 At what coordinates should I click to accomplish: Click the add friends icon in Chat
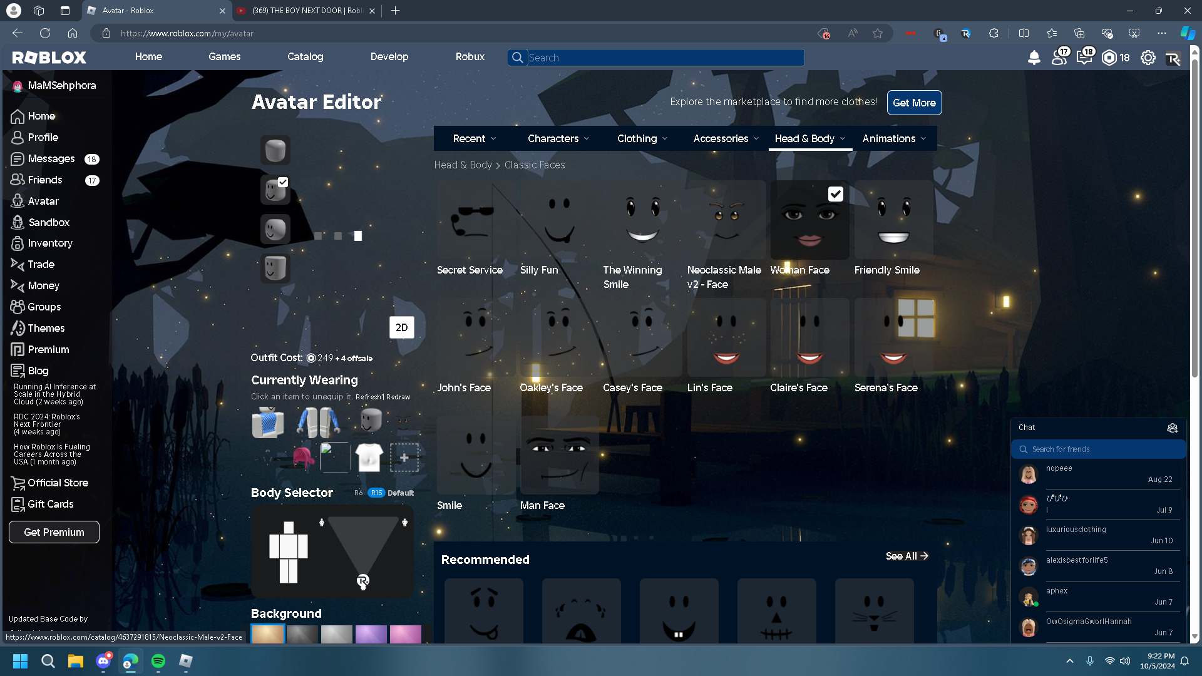click(x=1172, y=428)
